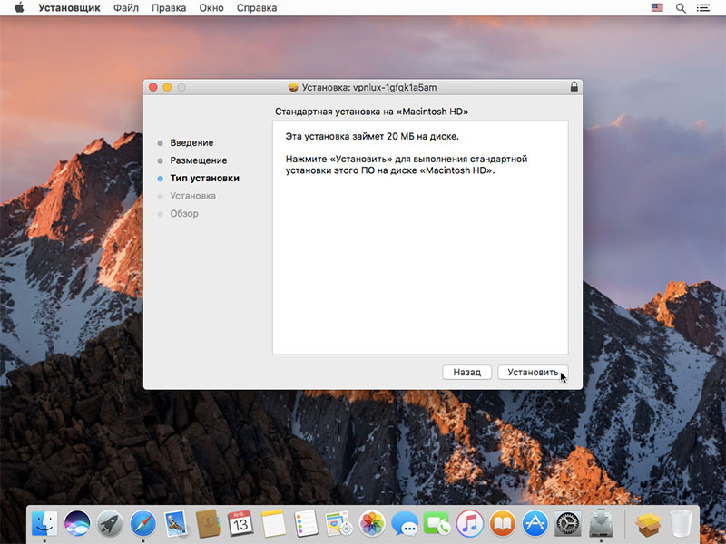Open Finder from the Dock
726x544 pixels.
coord(44,524)
